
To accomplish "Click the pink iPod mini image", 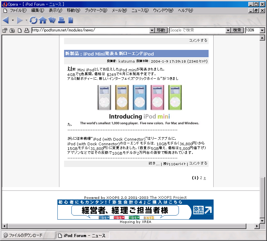I will coord(157,97).
